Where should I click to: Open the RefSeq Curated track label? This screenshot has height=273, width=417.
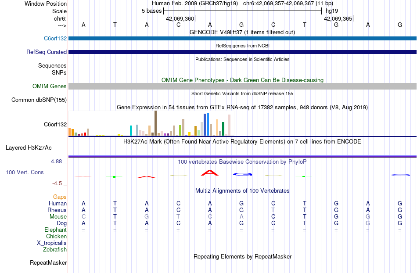(x=47, y=52)
